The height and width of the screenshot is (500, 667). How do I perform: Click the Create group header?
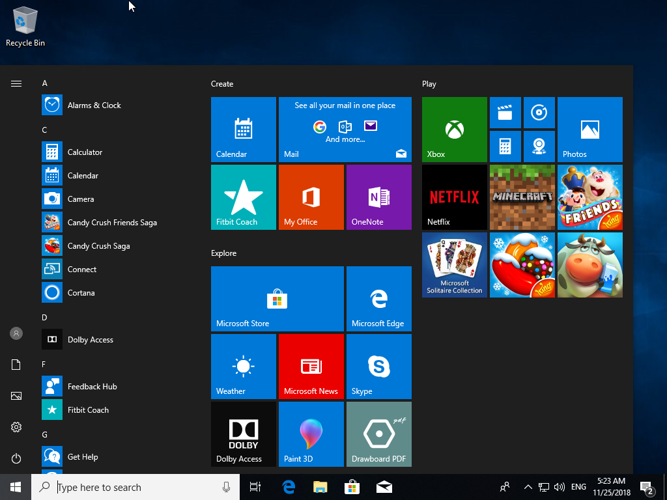[x=222, y=84]
